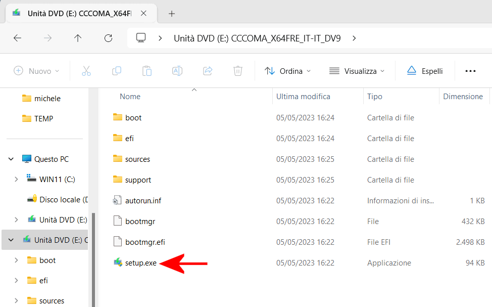This screenshot has width=492, height=307.
Task: Click 432 KB size of bootmgr
Action: click(473, 221)
